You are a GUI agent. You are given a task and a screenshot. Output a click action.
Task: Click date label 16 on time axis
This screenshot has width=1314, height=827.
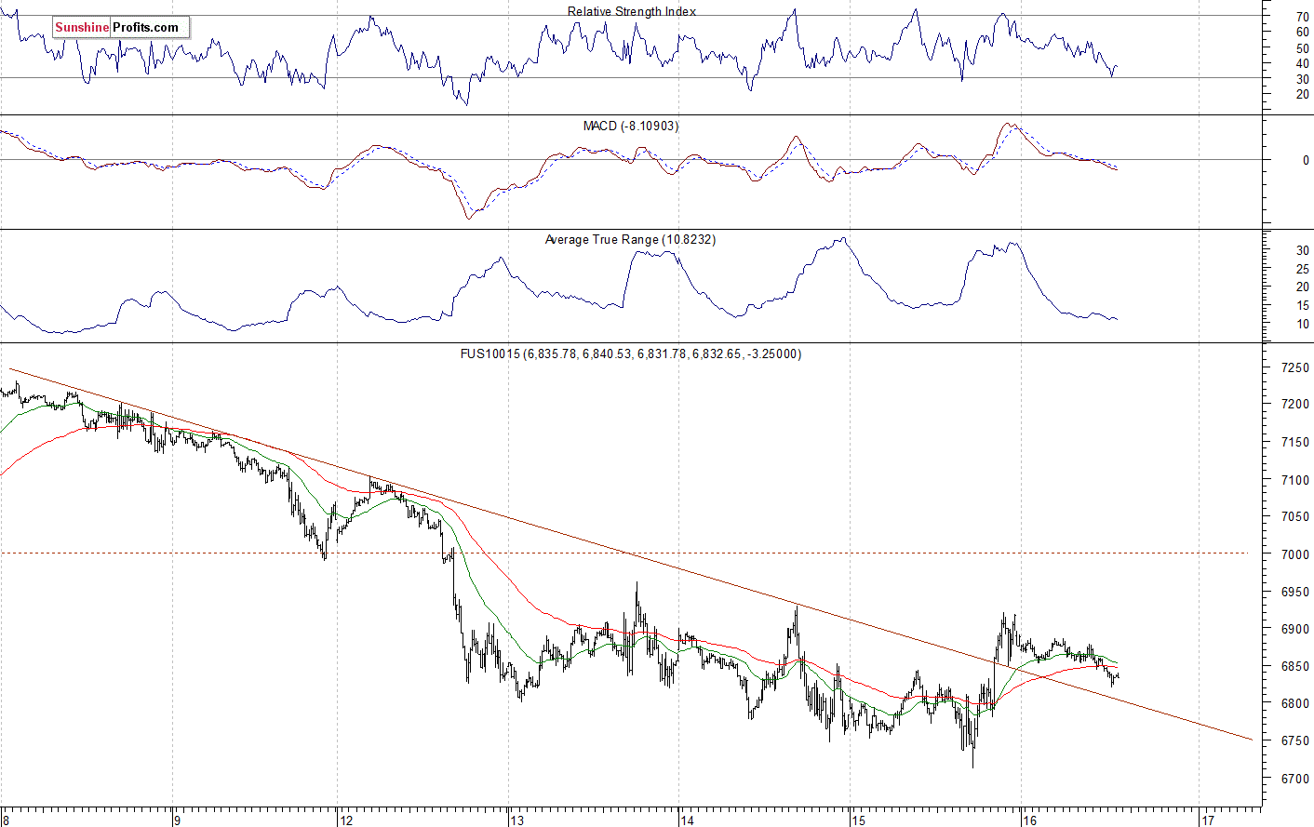(x=1028, y=820)
